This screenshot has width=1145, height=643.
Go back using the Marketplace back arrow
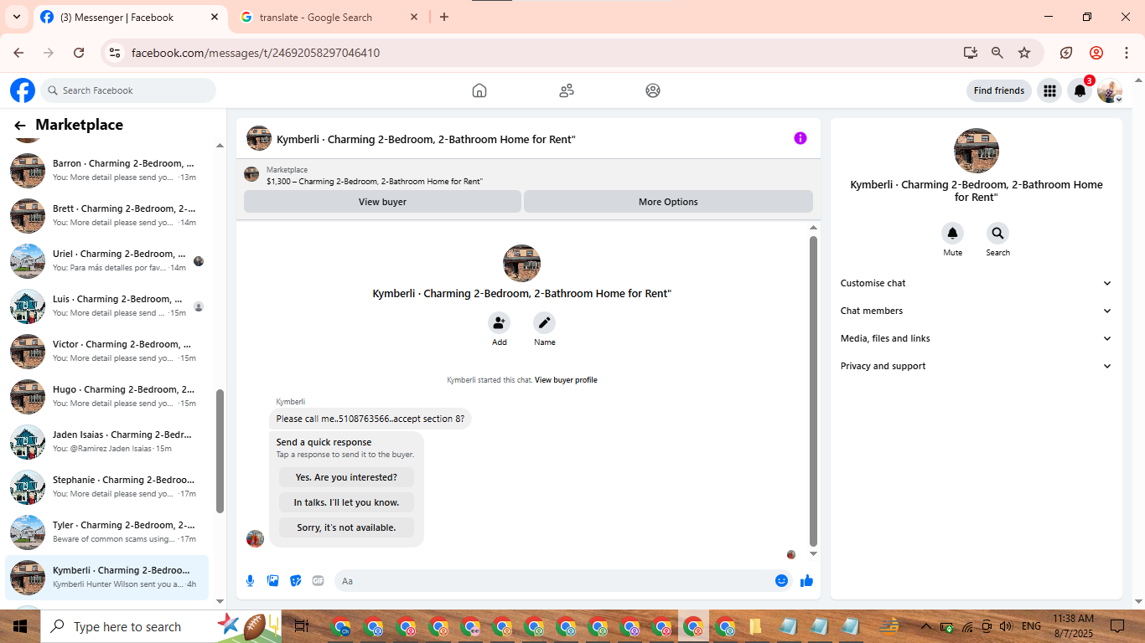point(20,126)
